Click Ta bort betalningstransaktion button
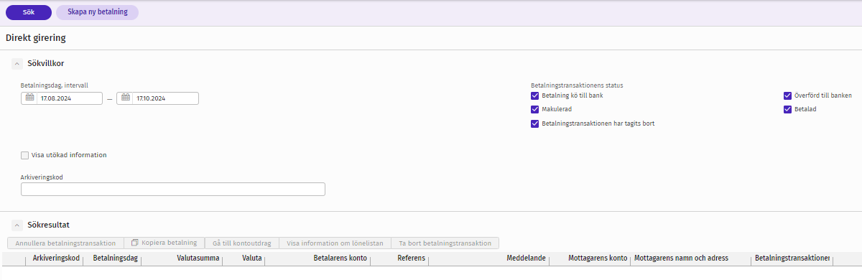 [x=445, y=243]
